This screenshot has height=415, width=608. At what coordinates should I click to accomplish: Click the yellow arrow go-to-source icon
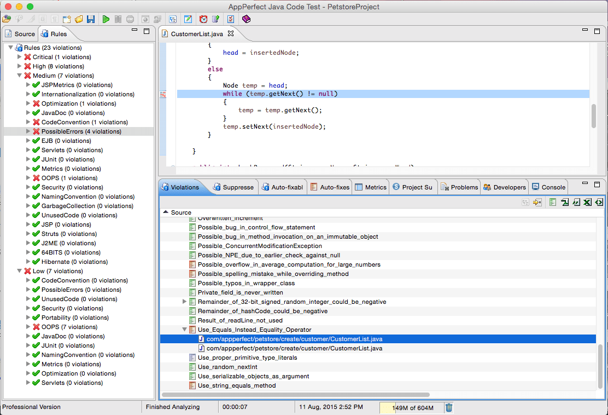coord(537,202)
